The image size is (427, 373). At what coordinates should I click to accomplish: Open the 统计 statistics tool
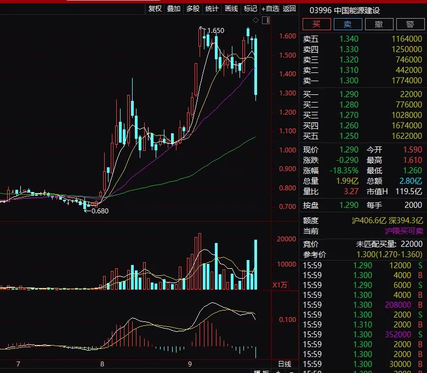pos(212,9)
